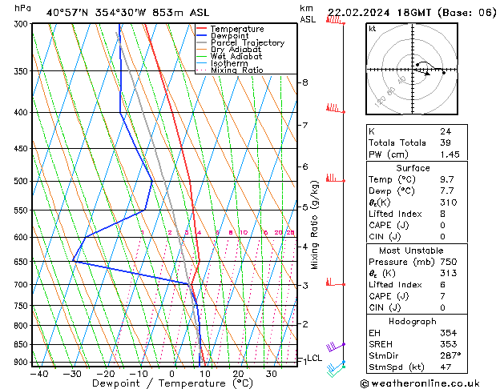This screenshot has height=389, width=504.
Task: Click the Most Unstable Lifted Index value 6
Action: [x=442, y=285]
